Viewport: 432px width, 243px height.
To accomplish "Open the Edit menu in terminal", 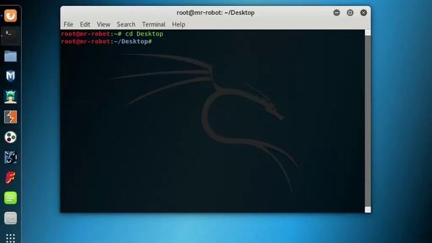I will (x=85, y=24).
